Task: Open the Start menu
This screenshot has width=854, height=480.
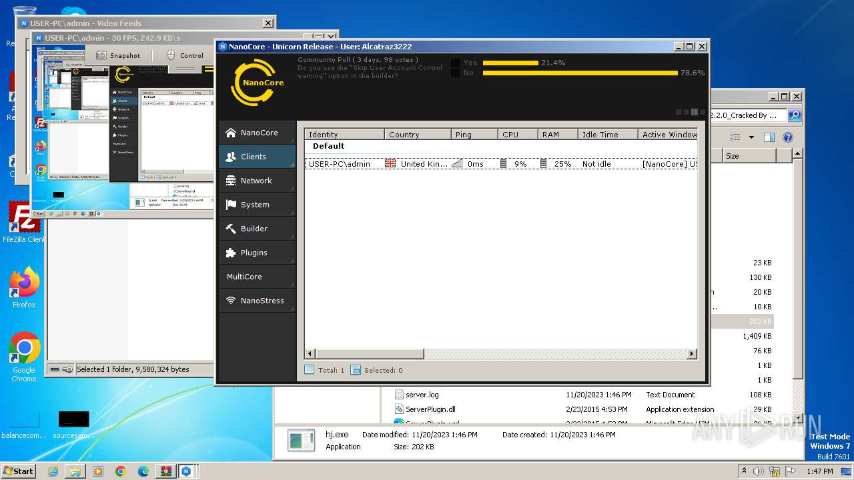Action: click(x=18, y=471)
